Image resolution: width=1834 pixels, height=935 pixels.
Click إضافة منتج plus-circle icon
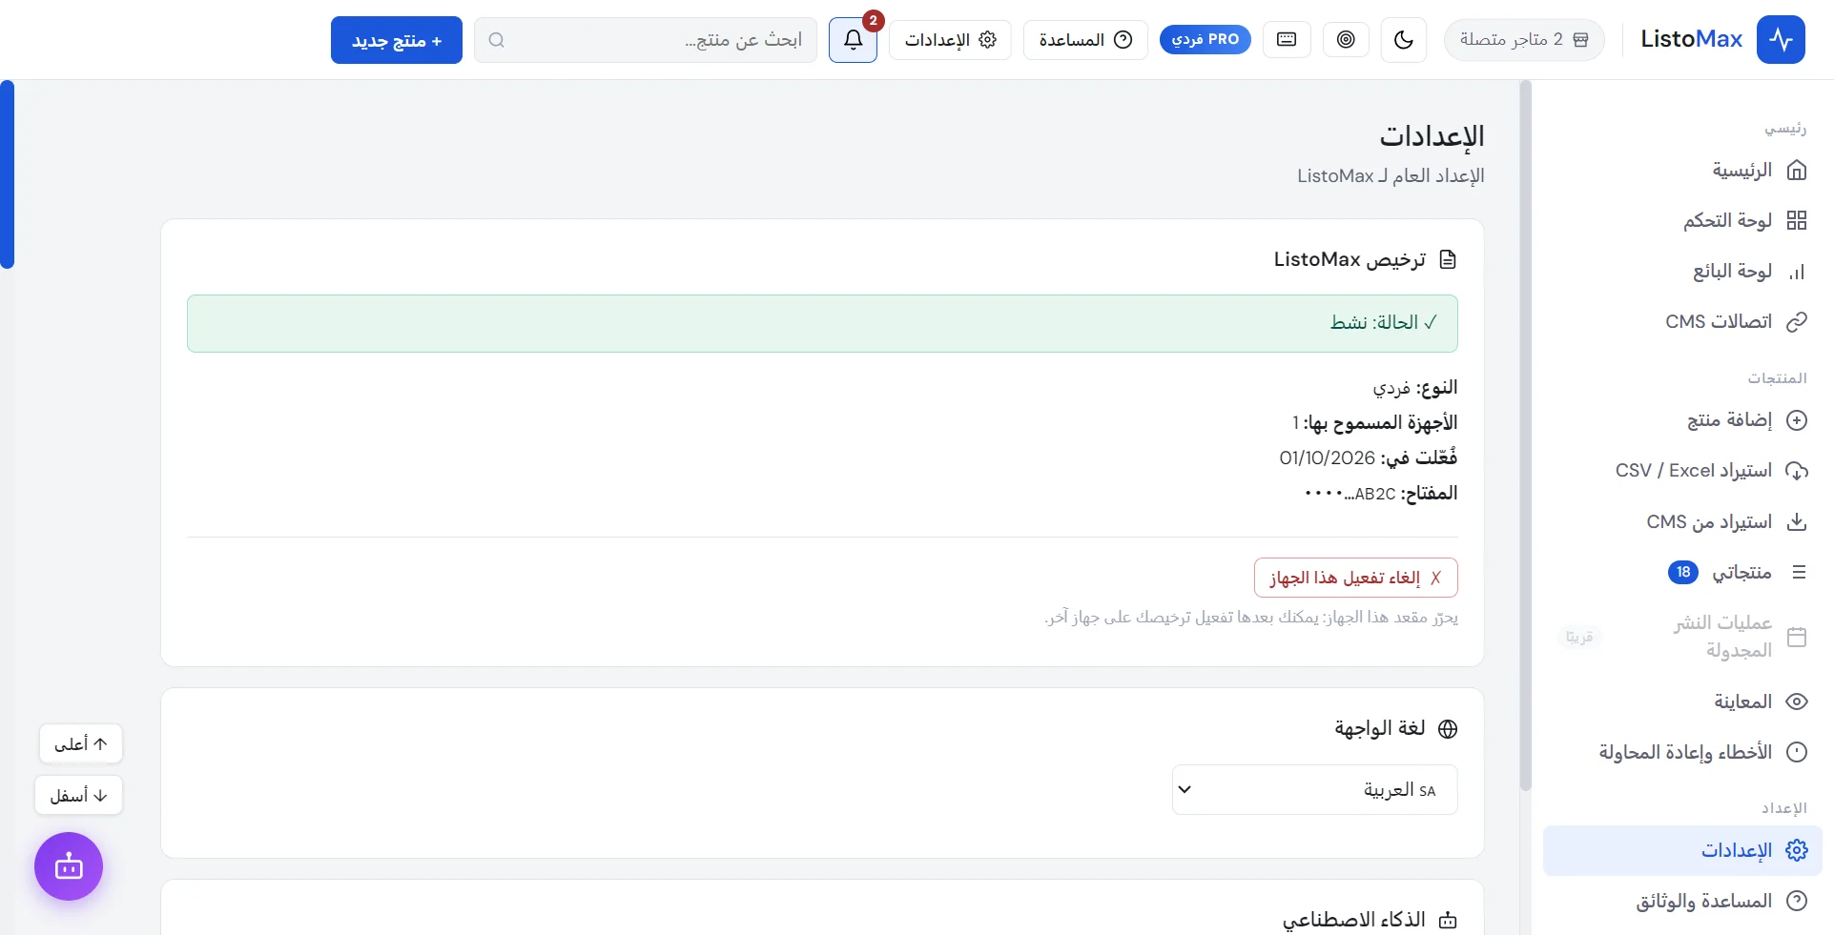pyautogui.click(x=1797, y=420)
